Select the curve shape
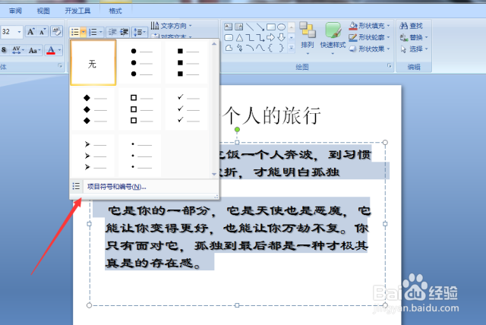Image resolution: width=486 pixels, height=325 pixels. point(260,48)
